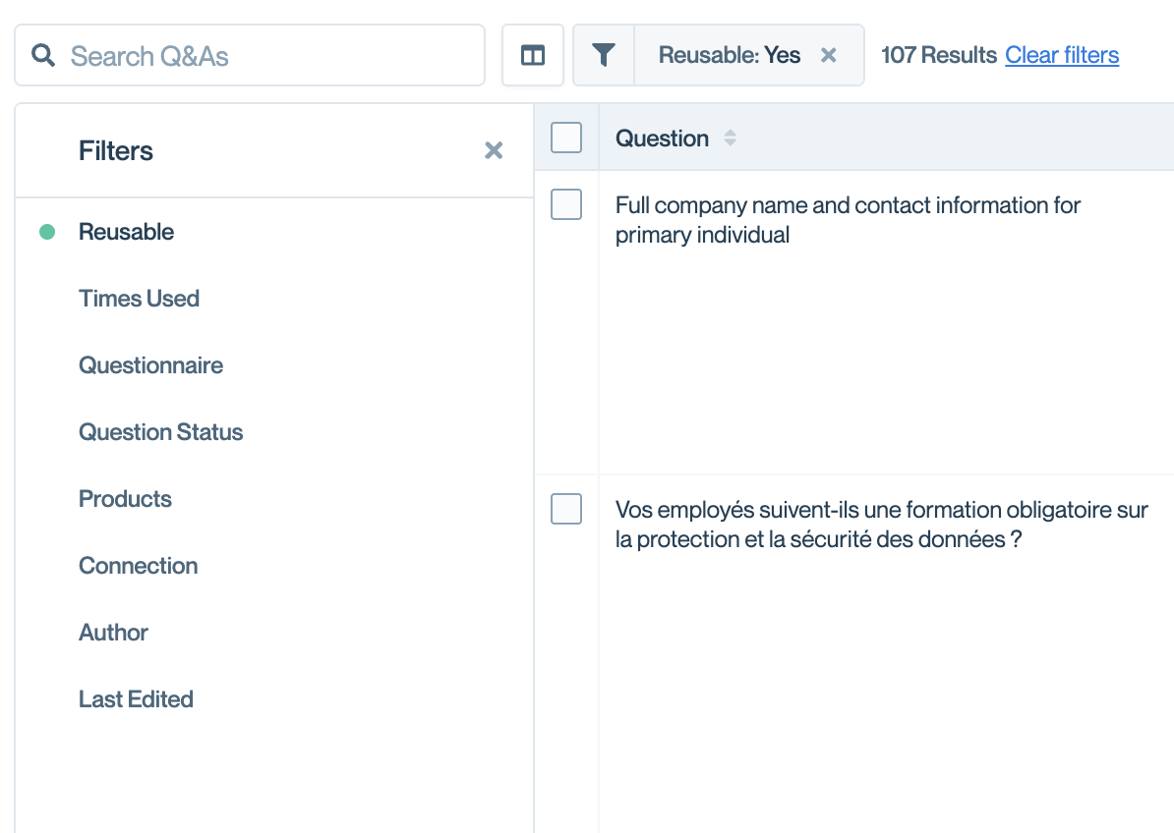Check the Full company name question row

click(566, 204)
